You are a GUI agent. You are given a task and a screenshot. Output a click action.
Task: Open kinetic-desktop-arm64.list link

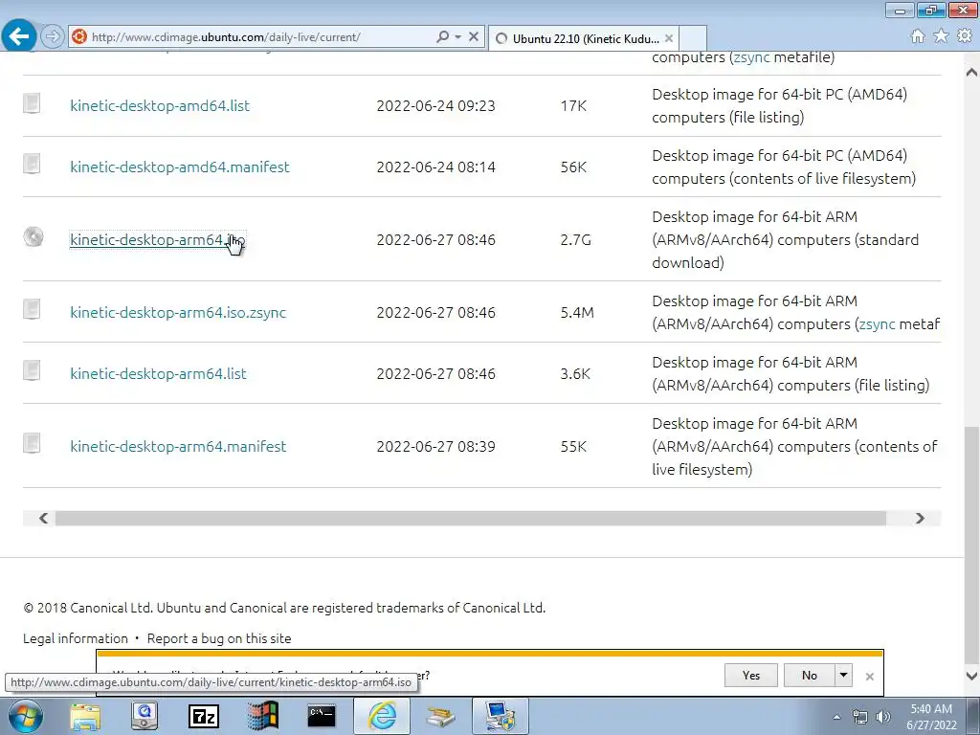point(158,374)
